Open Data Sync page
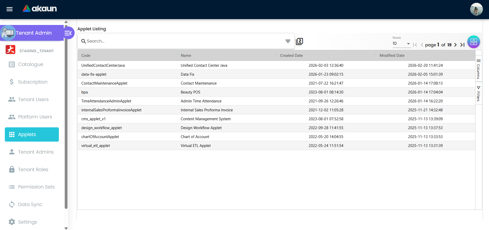This screenshot has width=489, height=230. (x=32, y=205)
